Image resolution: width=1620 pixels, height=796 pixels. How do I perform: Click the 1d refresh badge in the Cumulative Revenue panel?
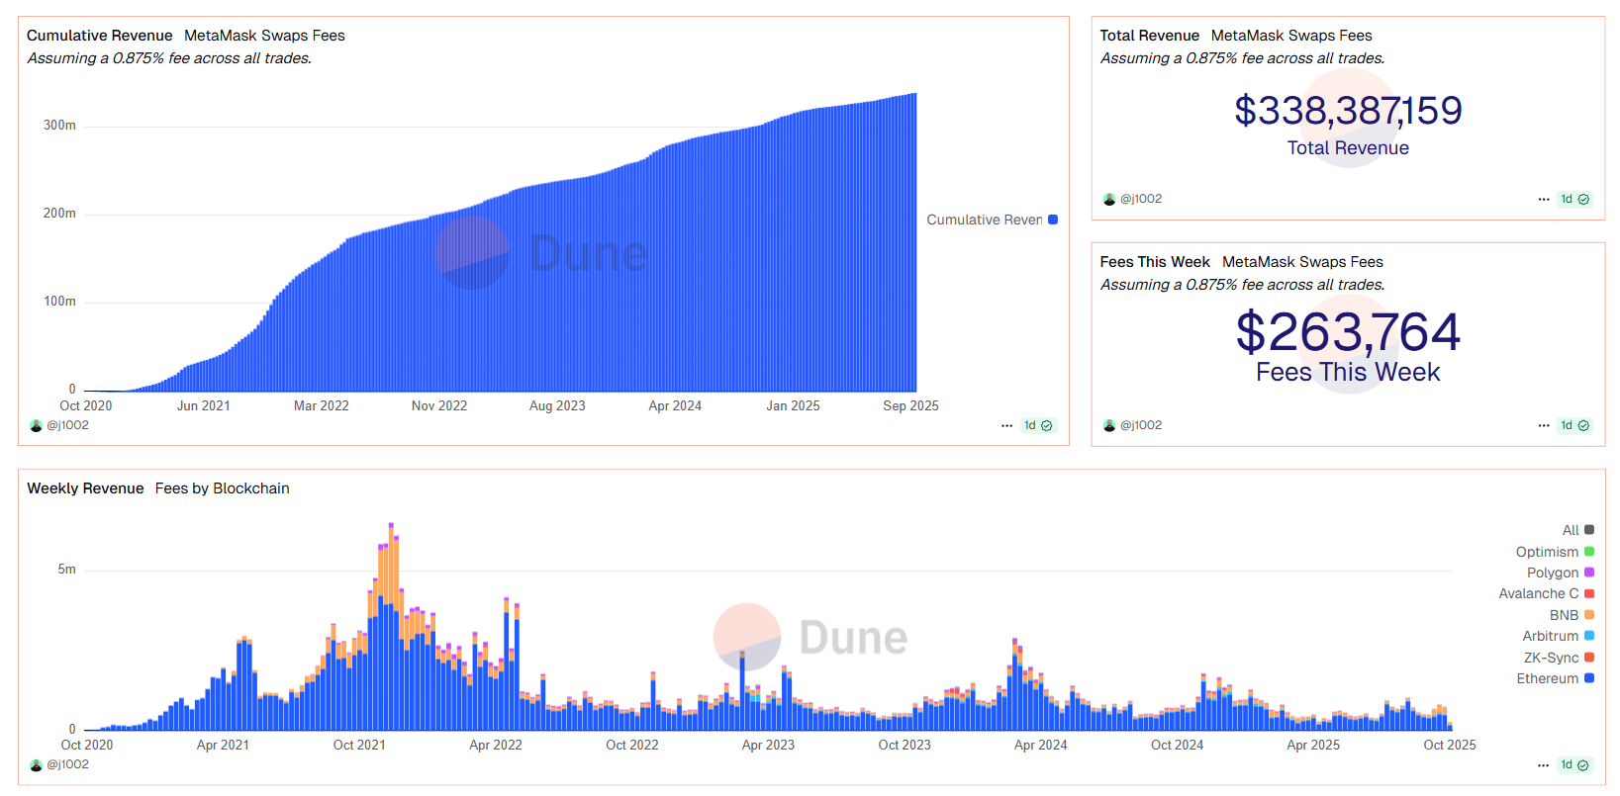click(x=1038, y=426)
